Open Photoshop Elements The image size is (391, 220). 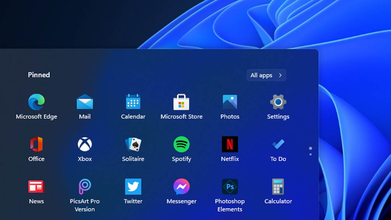pos(230,187)
